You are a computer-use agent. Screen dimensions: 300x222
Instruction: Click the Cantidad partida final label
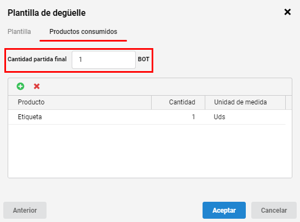(37, 59)
